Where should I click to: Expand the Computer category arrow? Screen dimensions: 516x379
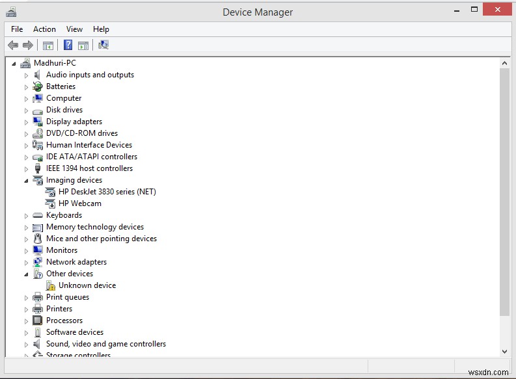26,99
